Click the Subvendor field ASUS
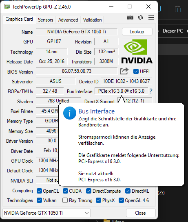188x222 pixels. (55, 81)
